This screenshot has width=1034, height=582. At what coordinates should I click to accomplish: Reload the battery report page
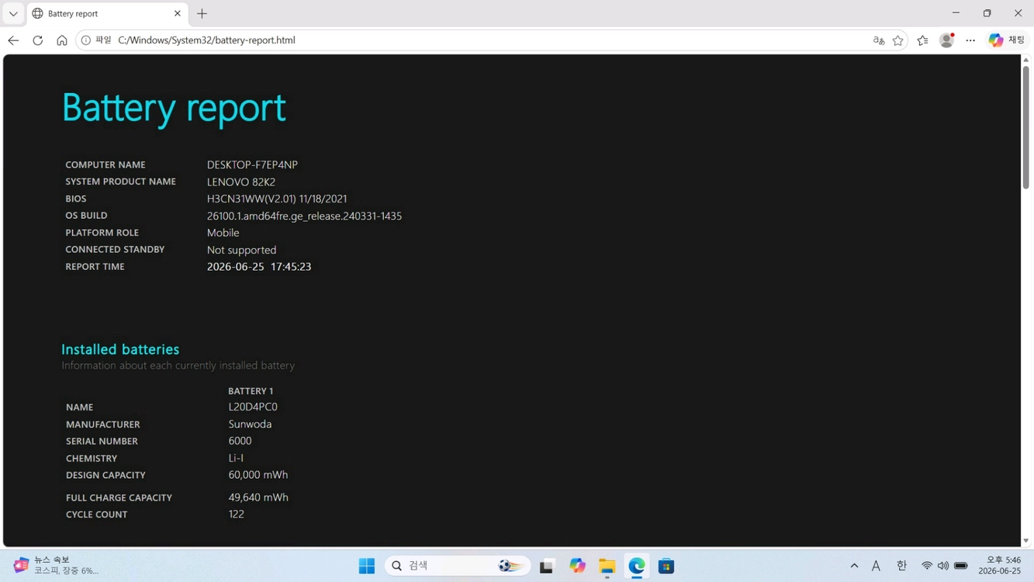click(37, 40)
